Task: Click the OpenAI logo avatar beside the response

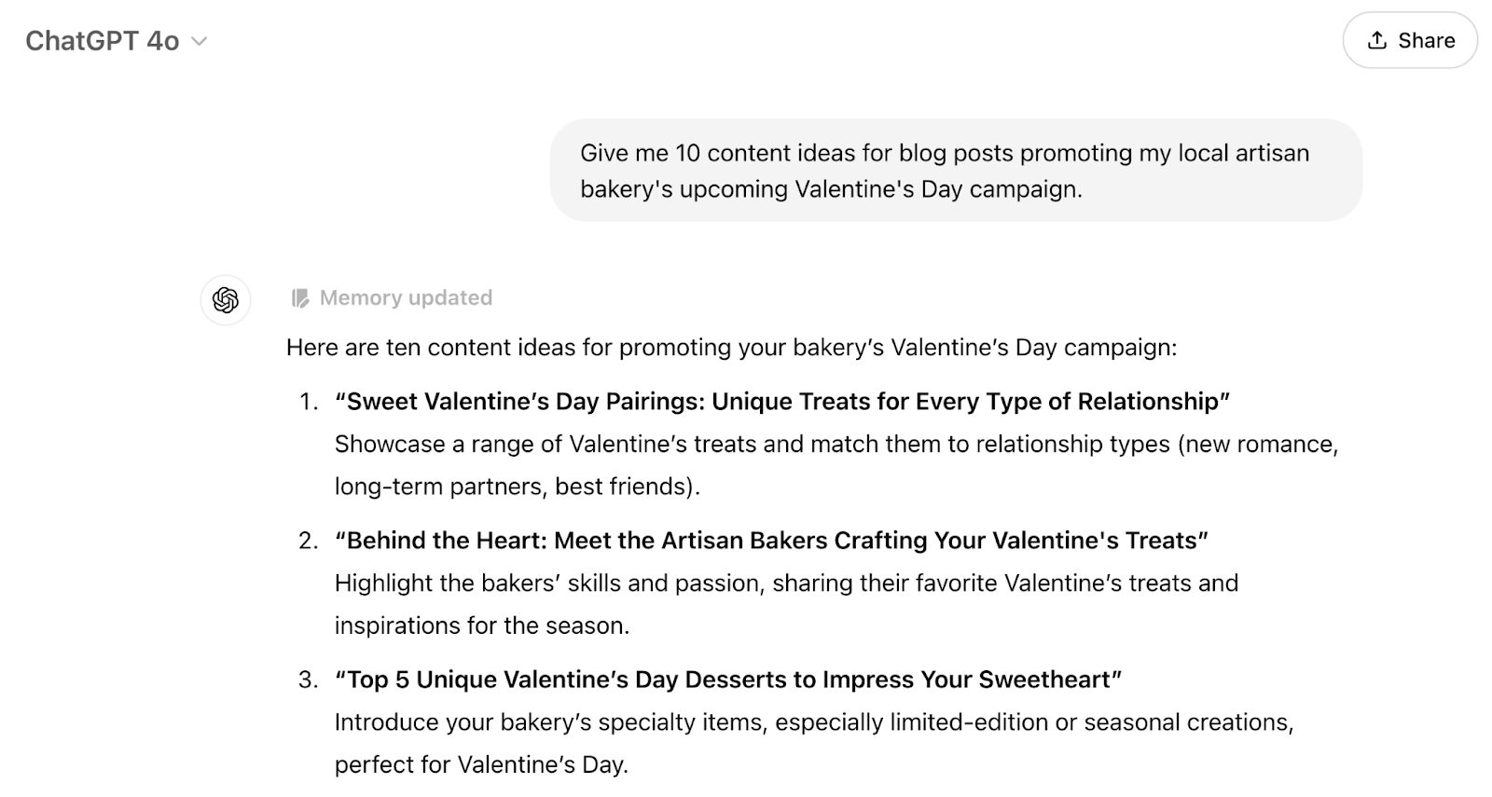Action: pos(225,301)
